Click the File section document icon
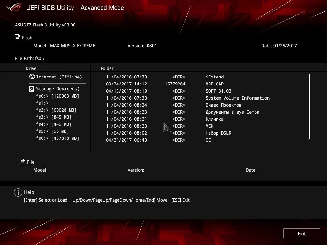This screenshot has width=327, height=245. pyautogui.click(x=22, y=161)
